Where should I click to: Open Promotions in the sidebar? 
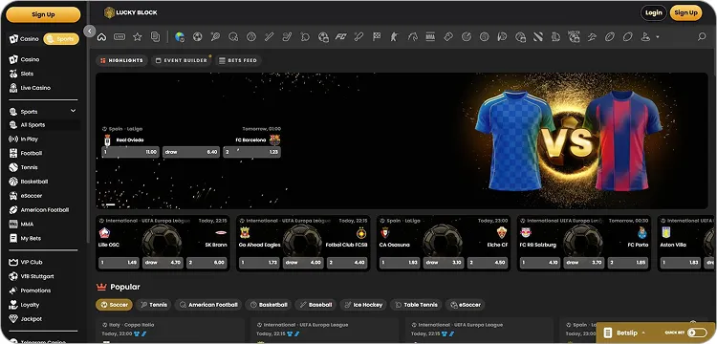[30, 290]
